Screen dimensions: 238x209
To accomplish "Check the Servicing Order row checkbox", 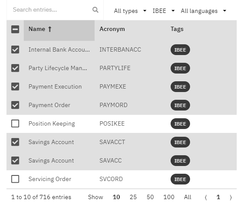I will click(x=15, y=179).
